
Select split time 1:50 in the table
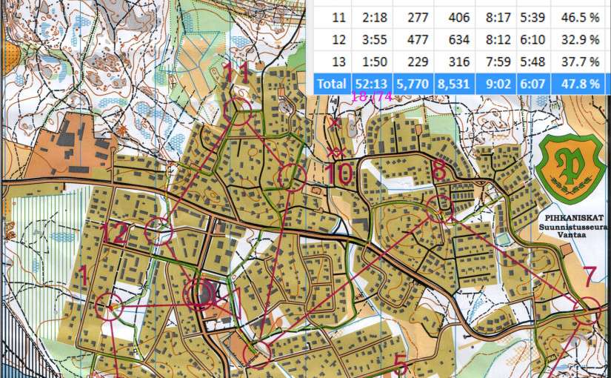click(372, 62)
